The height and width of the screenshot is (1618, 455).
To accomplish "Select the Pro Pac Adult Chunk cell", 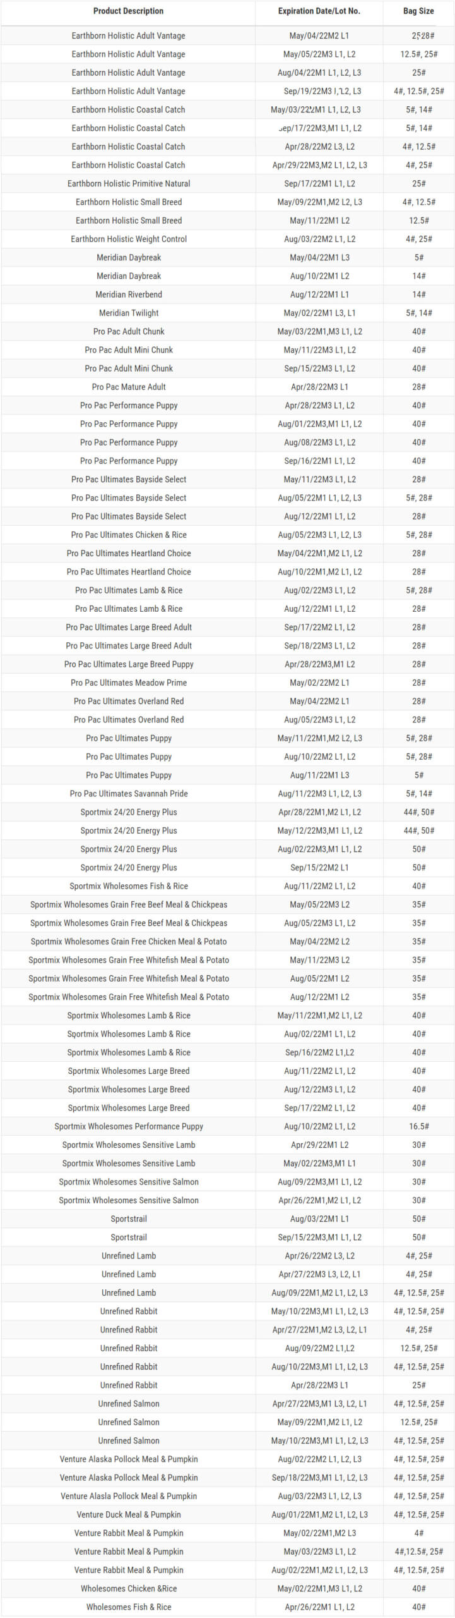I will [129, 331].
